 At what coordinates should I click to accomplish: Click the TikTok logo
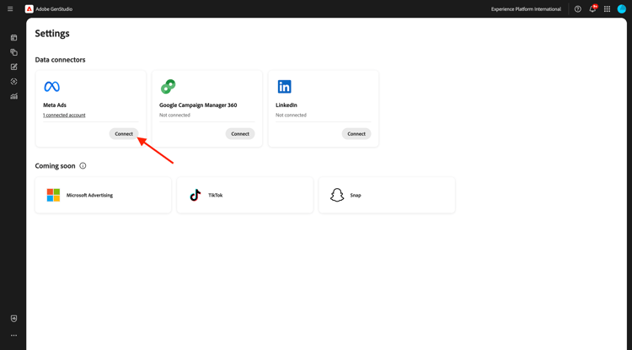coord(195,195)
